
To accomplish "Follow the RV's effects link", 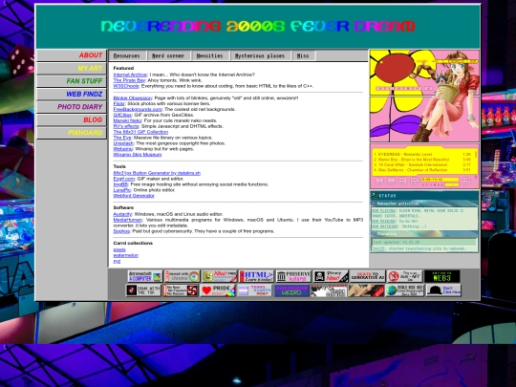I will [126, 126].
